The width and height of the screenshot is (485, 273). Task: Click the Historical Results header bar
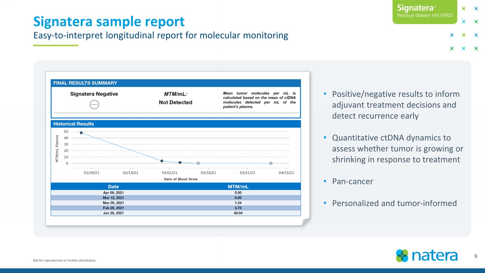(176, 124)
